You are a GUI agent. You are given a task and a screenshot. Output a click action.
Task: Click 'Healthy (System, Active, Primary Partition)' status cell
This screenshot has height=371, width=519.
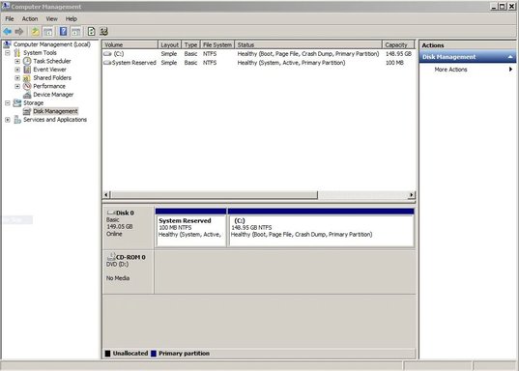pyautogui.click(x=291, y=63)
